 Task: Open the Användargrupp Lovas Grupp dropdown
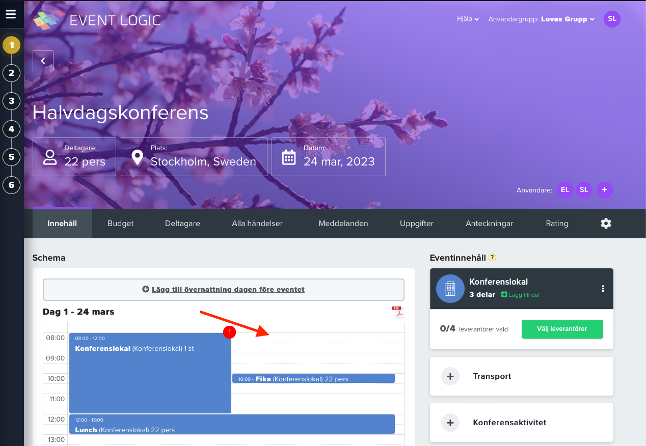click(x=541, y=19)
